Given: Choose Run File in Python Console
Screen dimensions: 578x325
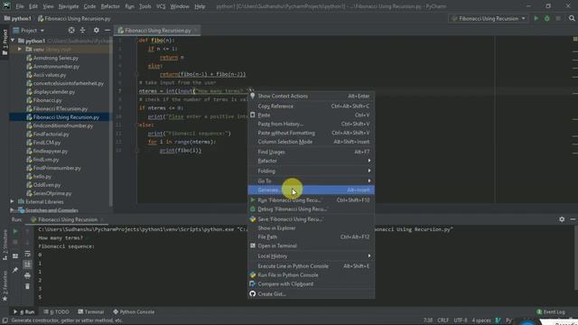Looking at the screenshot, I should pos(311,274).
